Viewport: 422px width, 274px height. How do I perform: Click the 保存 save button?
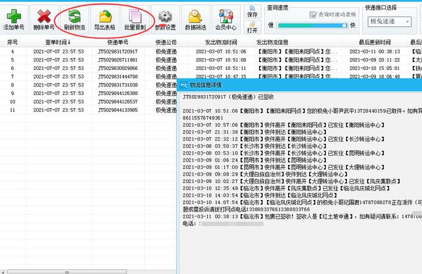point(252,12)
